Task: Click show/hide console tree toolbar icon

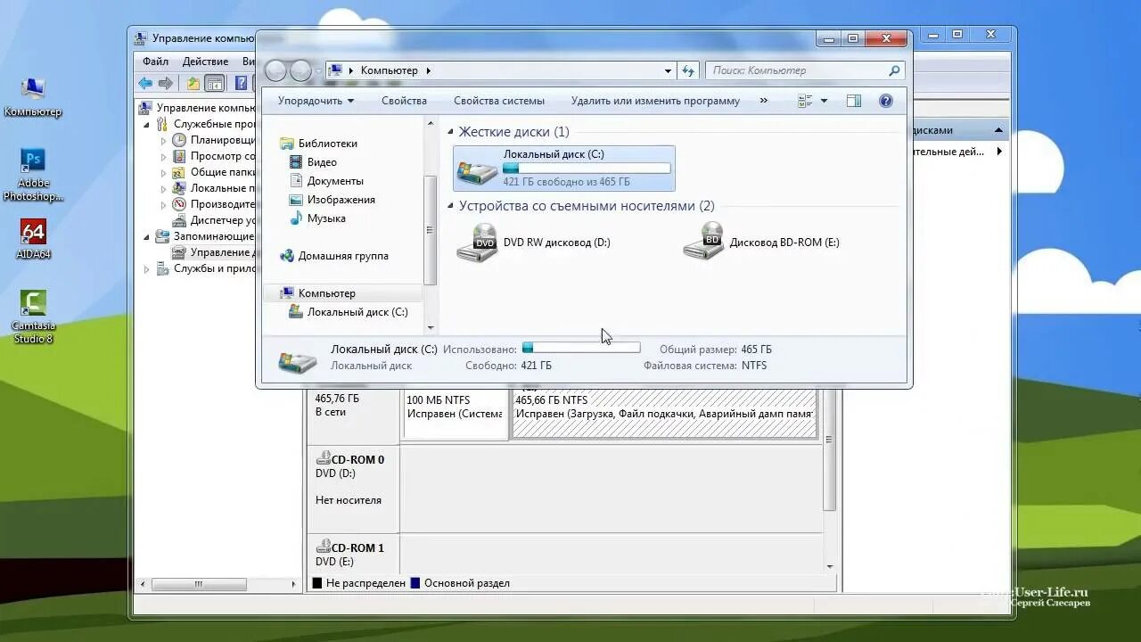Action: click(214, 83)
